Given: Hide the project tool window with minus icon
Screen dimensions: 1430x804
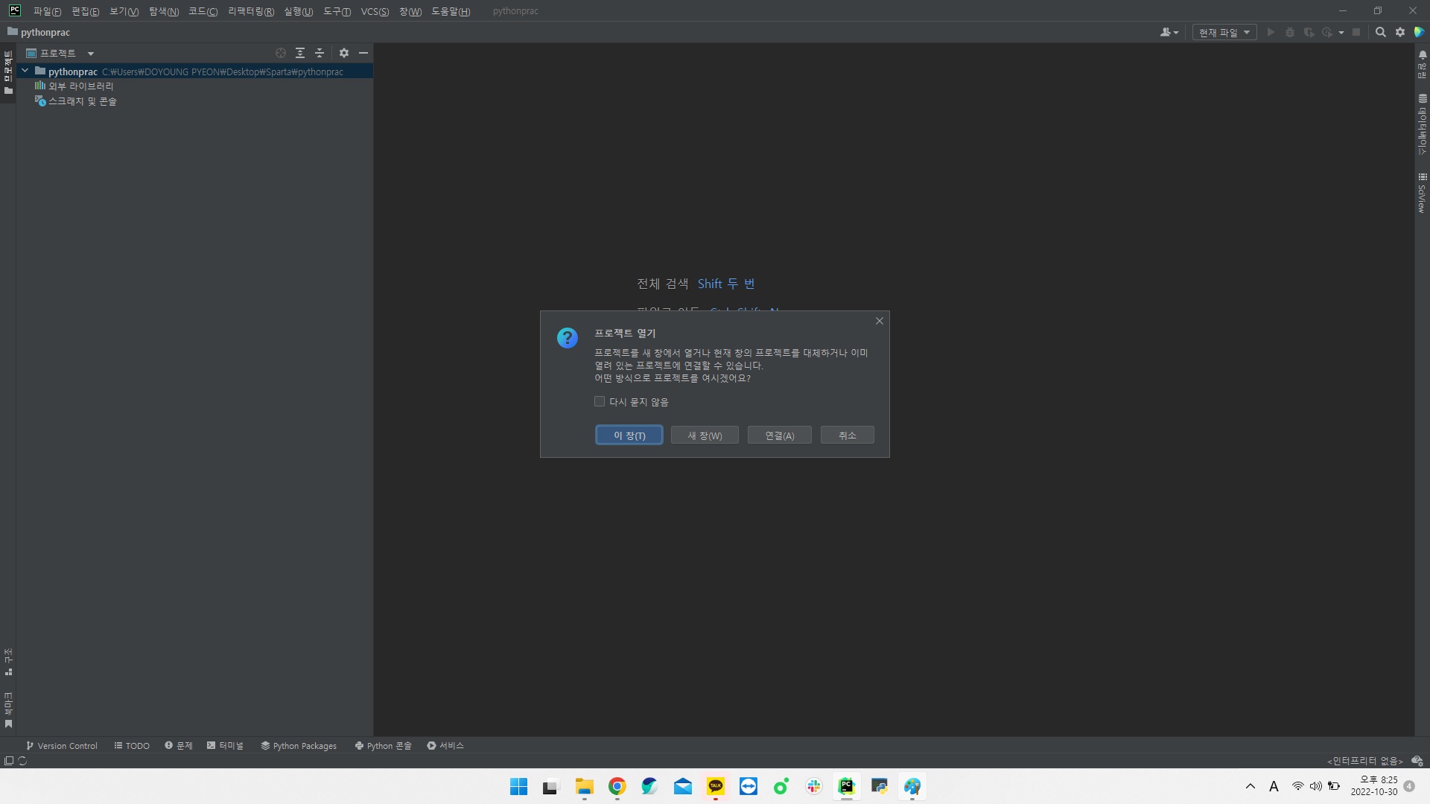Looking at the screenshot, I should (363, 53).
